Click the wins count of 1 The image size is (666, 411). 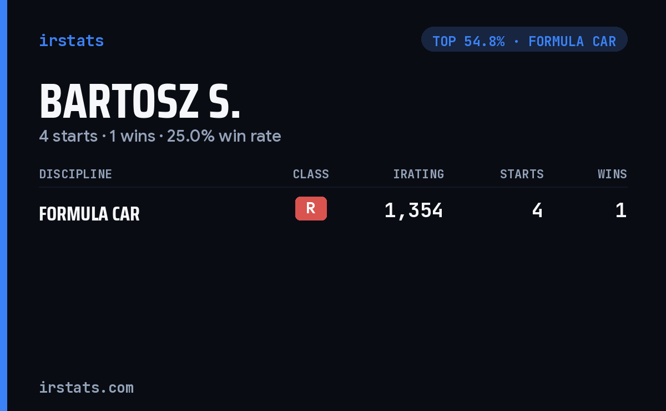click(x=621, y=210)
